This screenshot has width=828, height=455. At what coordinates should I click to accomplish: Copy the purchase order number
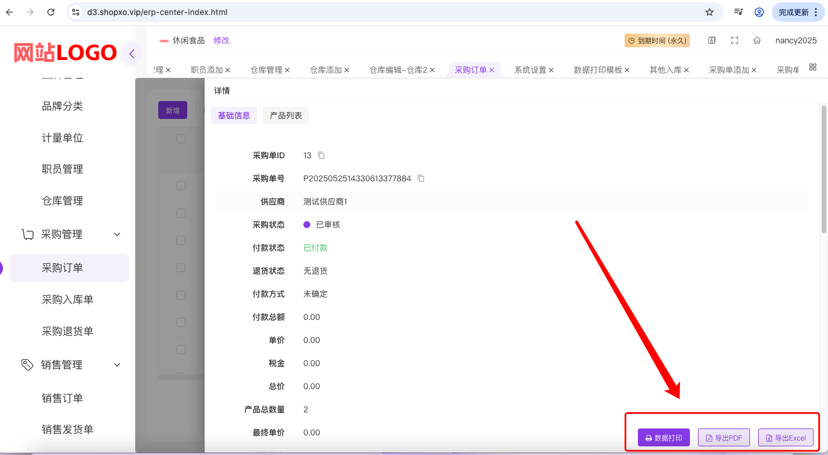(x=421, y=178)
